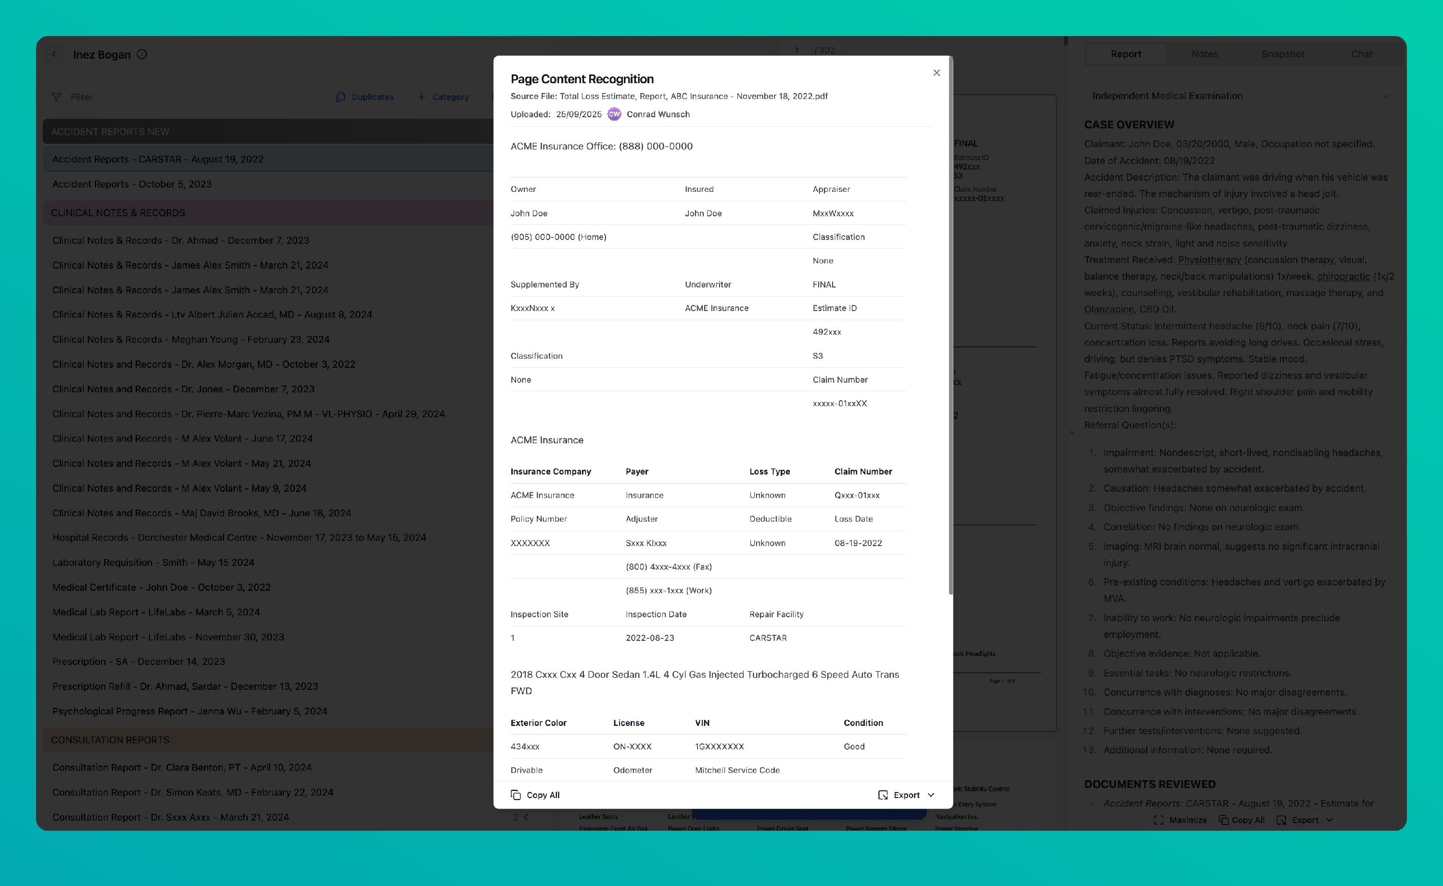The height and width of the screenshot is (886, 1443).
Task: Click the Maximize icon in the report footer
Action: [1158, 820]
